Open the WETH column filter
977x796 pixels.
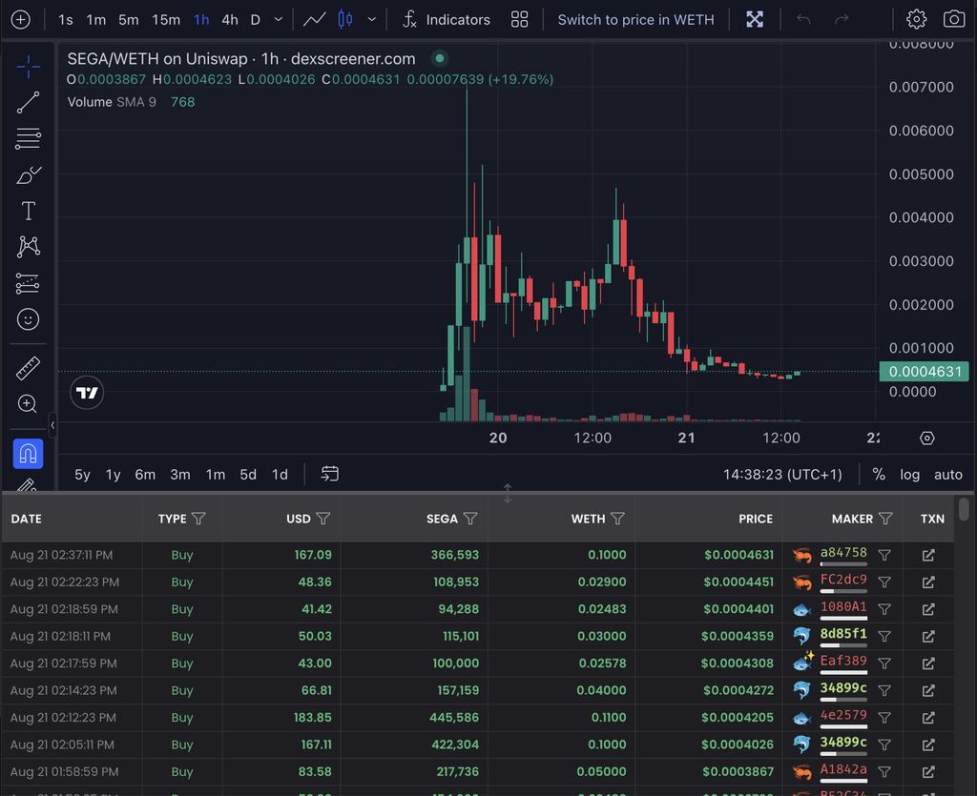tap(617, 519)
